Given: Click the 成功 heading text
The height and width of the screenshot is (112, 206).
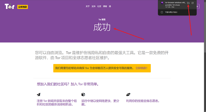Looking at the screenshot, I should [x=102, y=27].
